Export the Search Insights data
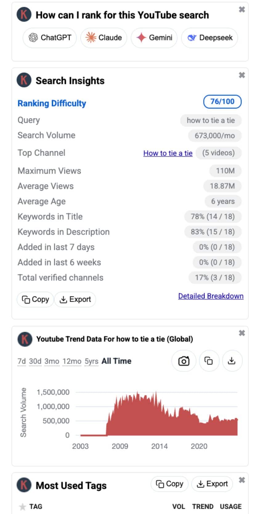The width and height of the screenshot is (256, 514). pos(75,299)
